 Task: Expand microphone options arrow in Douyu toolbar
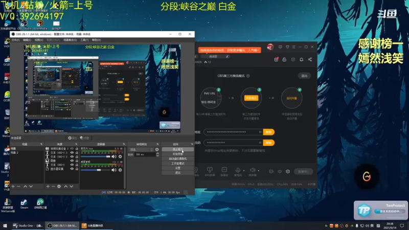coord(244,171)
